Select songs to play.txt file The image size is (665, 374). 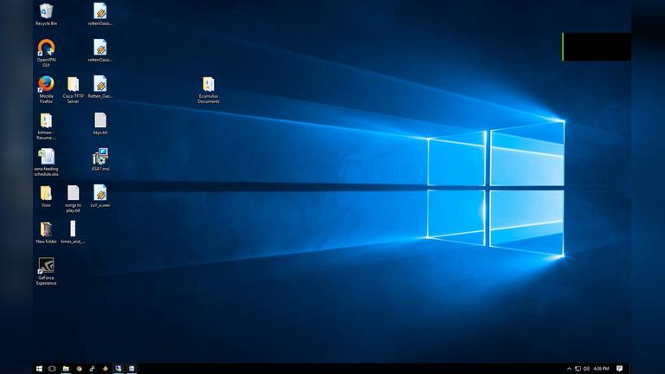pyautogui.click(x=73, y=198)
